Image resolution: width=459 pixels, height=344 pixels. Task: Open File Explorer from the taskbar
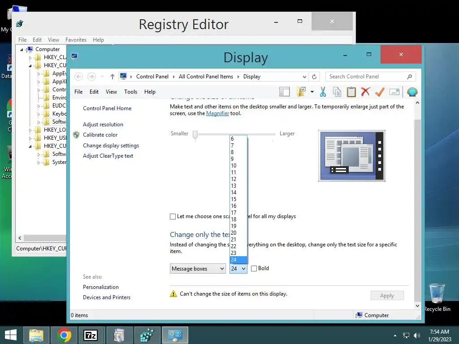pyautogui.click(x=36, y=335)
